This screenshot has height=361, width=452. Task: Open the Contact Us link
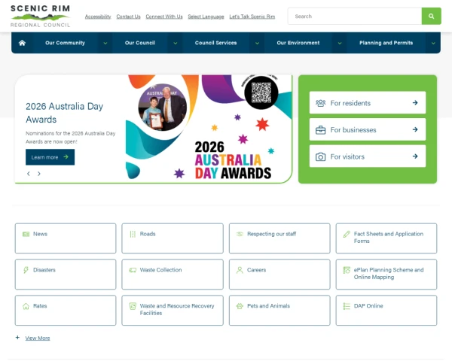[128, 17]
